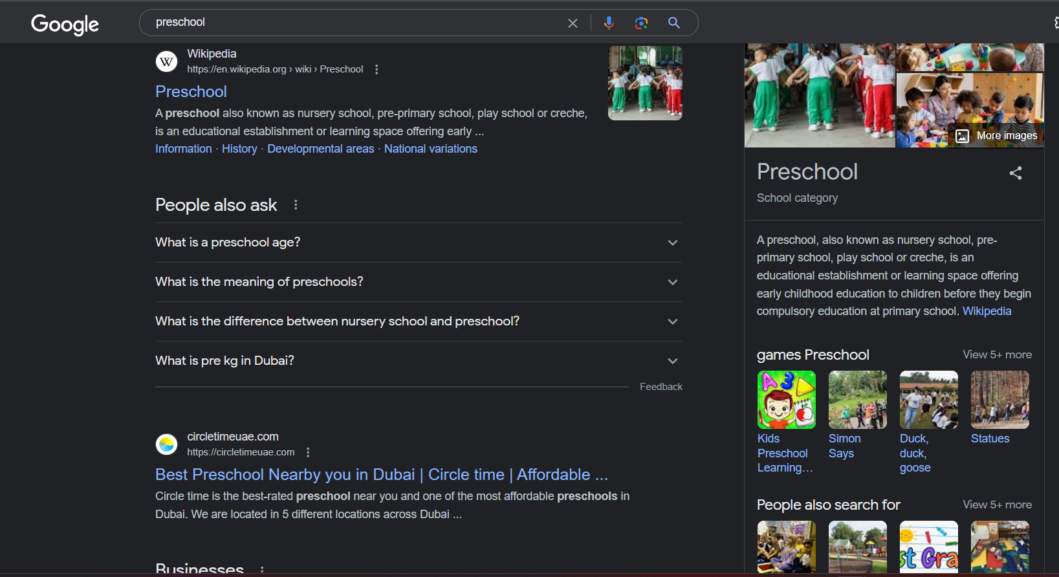Open Best Preschool Nearby in Dubai result
Screen dimensions: 1059x577
[382, 474]
